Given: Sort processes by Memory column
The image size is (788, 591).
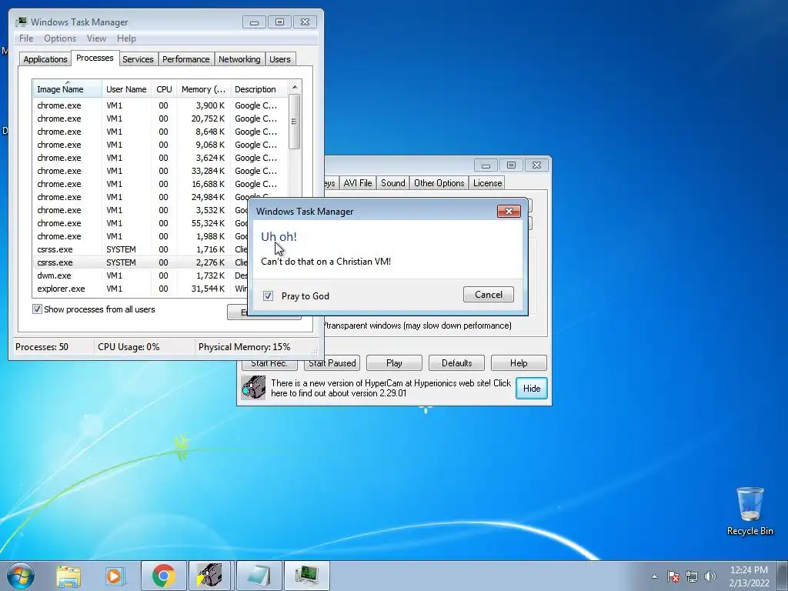Looking at the screenshot, I should (x=203, y=89).
